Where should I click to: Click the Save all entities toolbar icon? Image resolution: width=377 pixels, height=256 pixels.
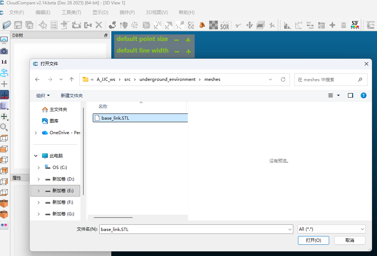point(29,25)
